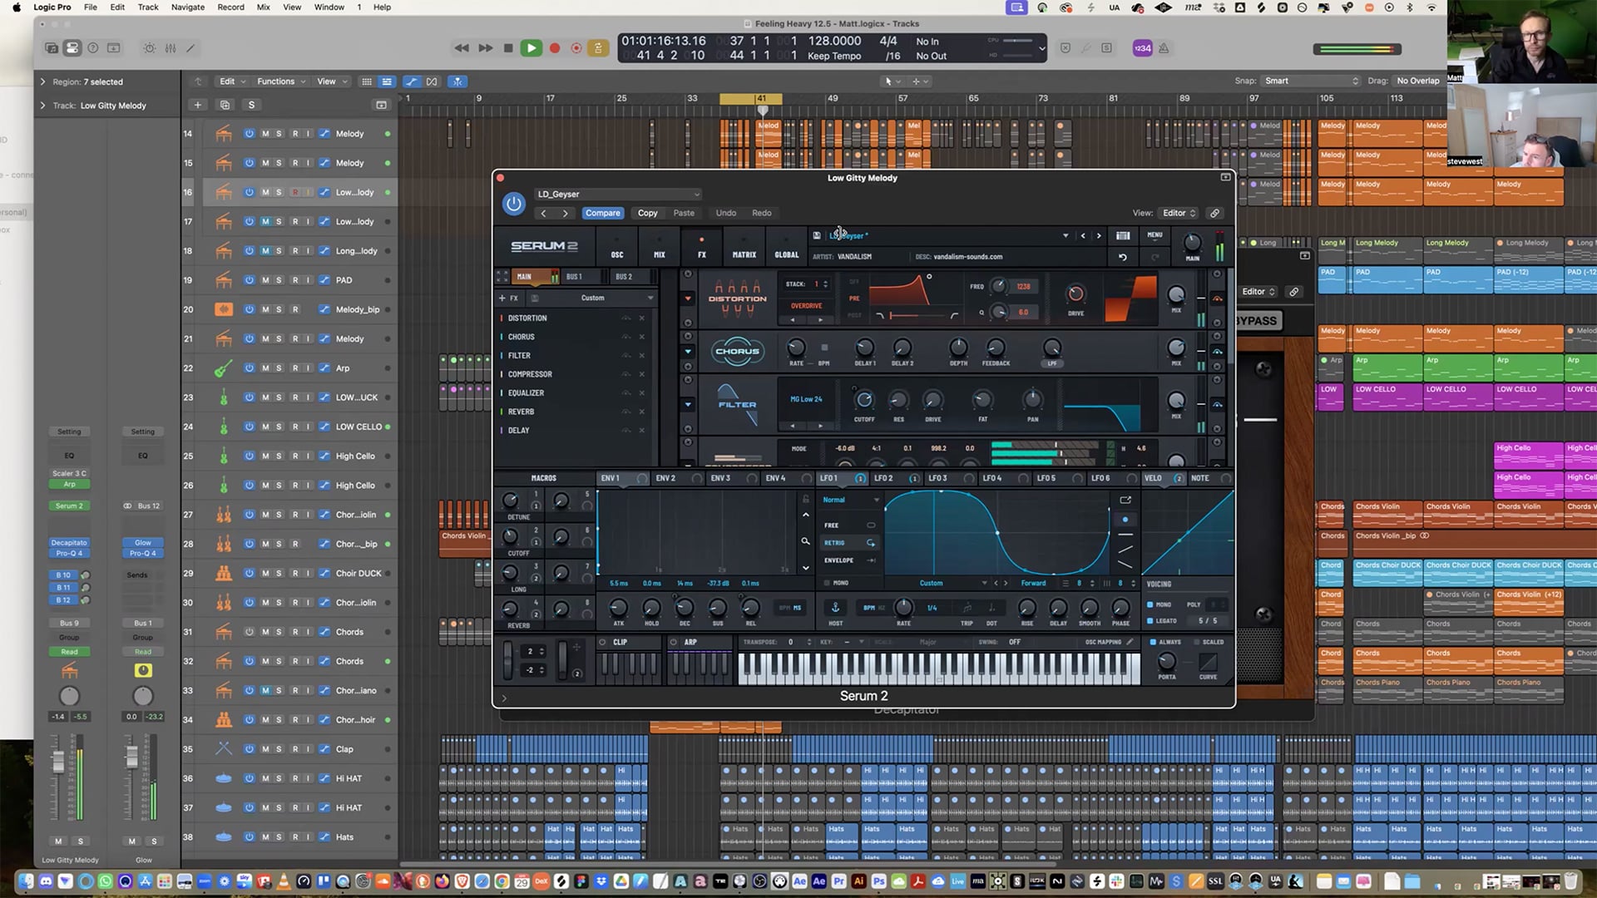This screenshot has height=898, width=1597.
Task: Expand the Region inspector section
Action: pyautogui.click(x=42, y=81)
